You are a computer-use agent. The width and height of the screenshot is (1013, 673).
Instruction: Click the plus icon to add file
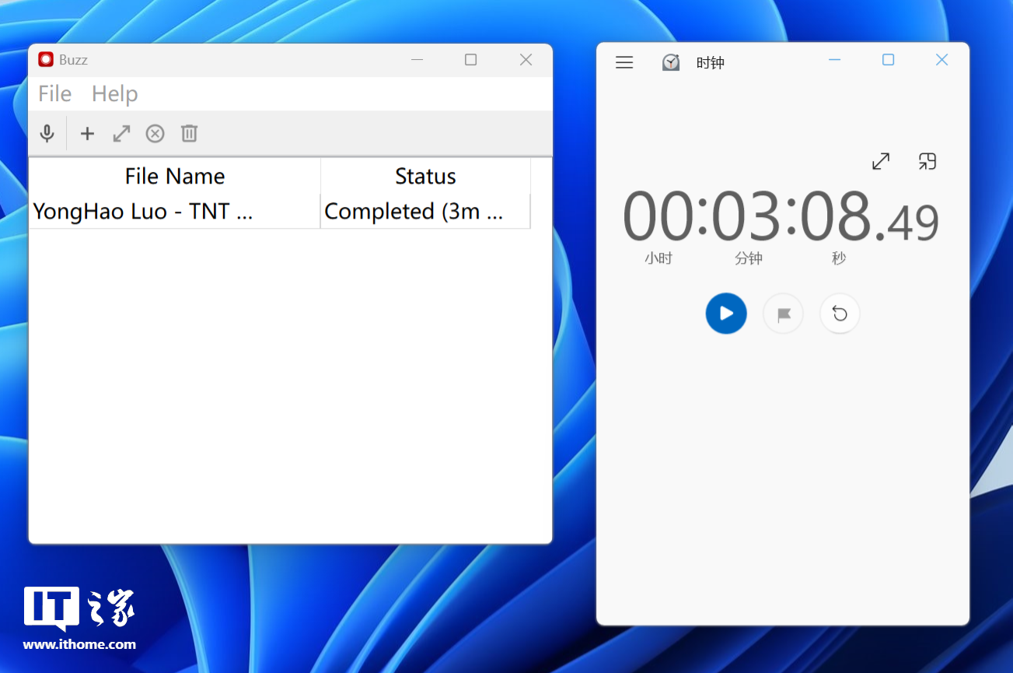point(87,134)
